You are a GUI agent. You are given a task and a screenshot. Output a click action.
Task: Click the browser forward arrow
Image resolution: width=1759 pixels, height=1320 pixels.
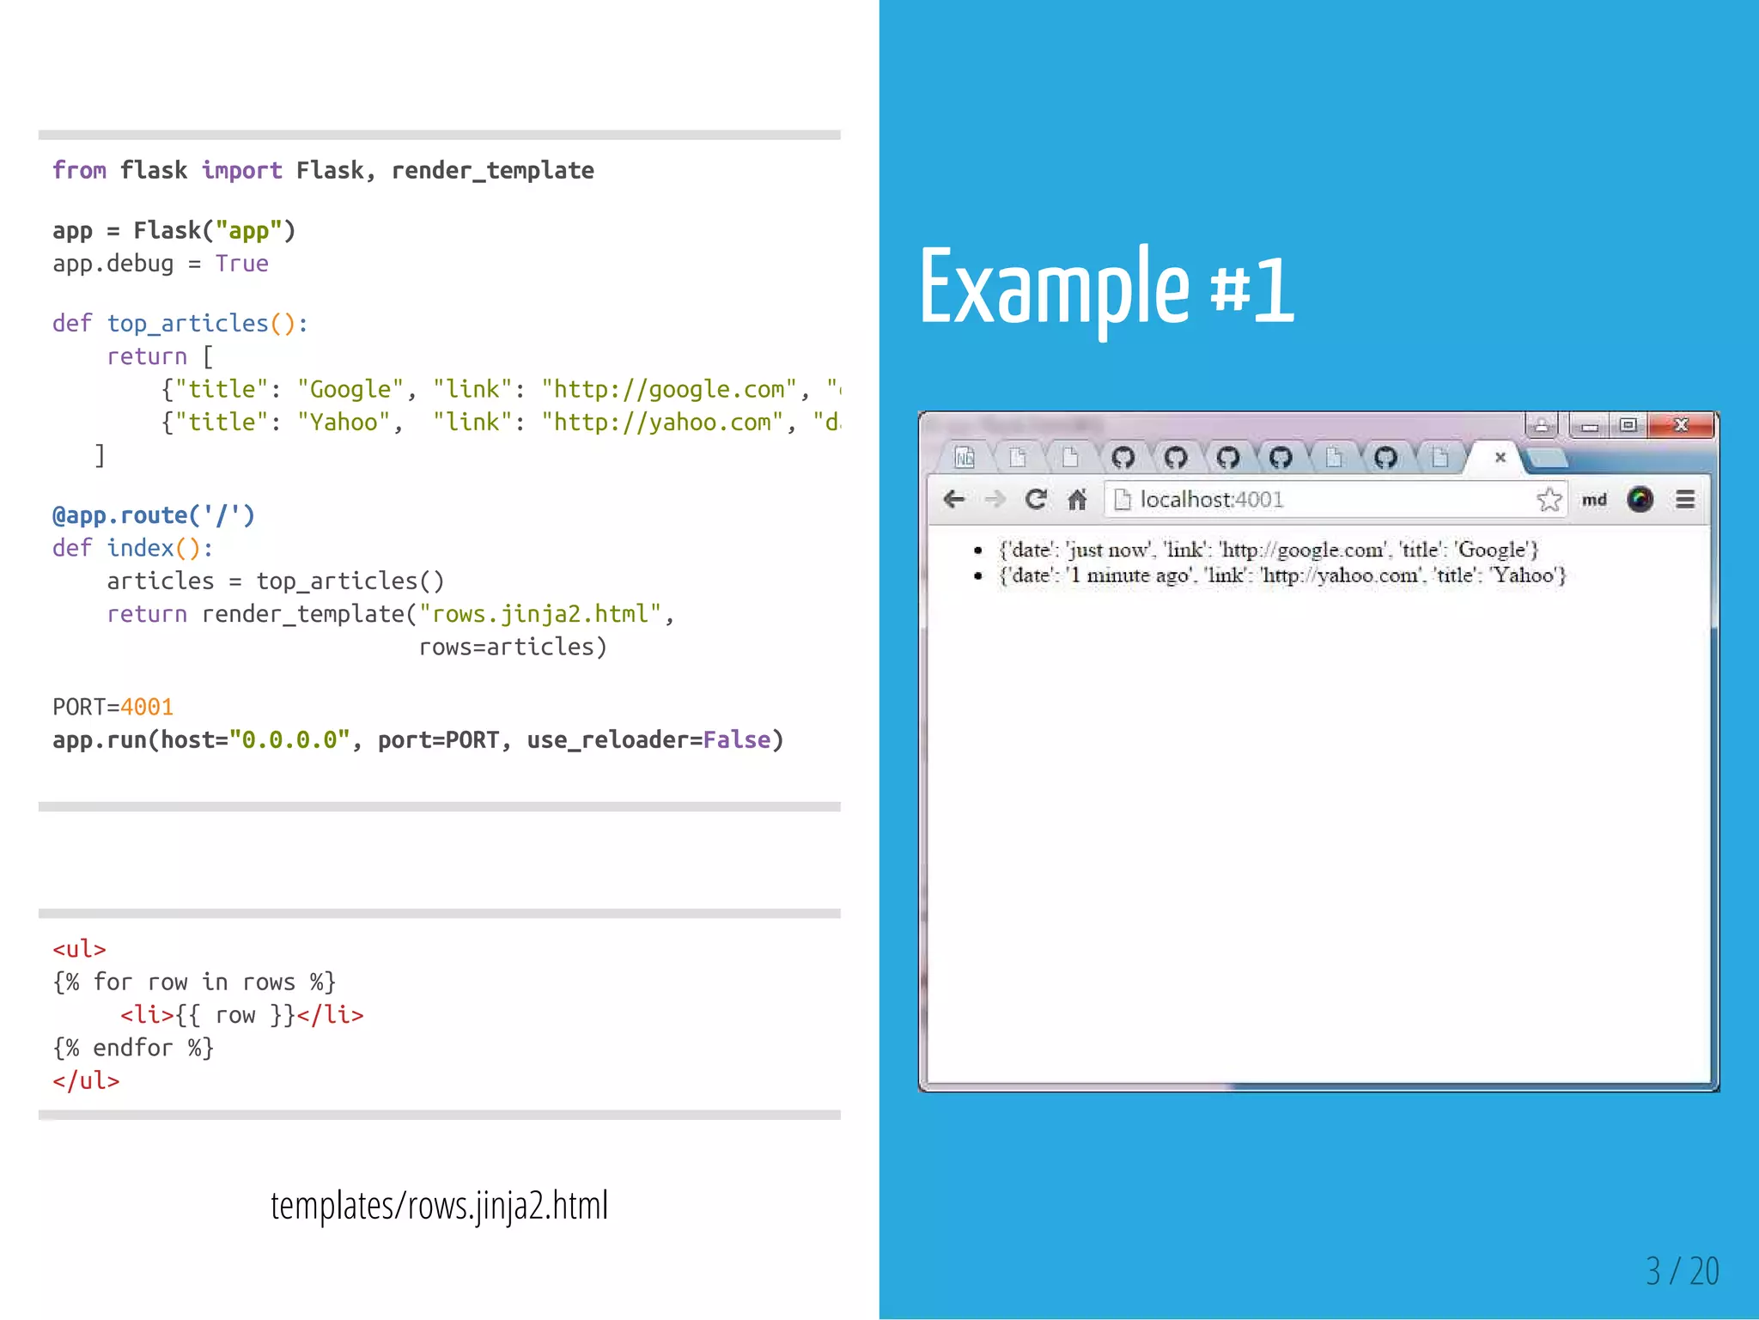995,499
